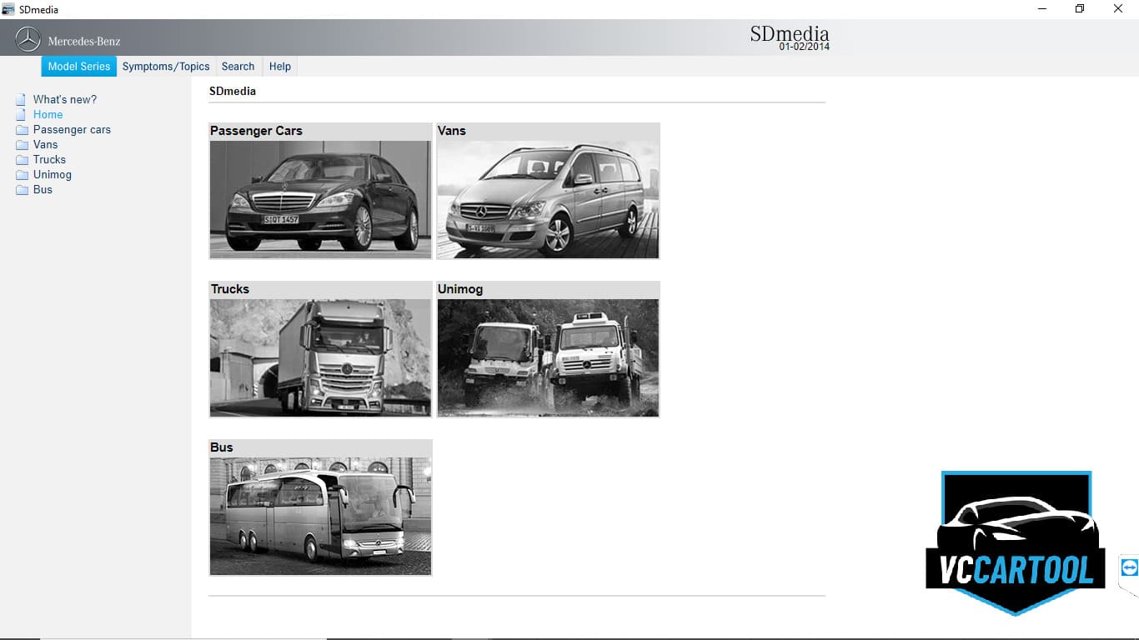Viewport: 1139px width, 640px height.
Task: Click the Bus card heading
Action: [x=222, y=447]
